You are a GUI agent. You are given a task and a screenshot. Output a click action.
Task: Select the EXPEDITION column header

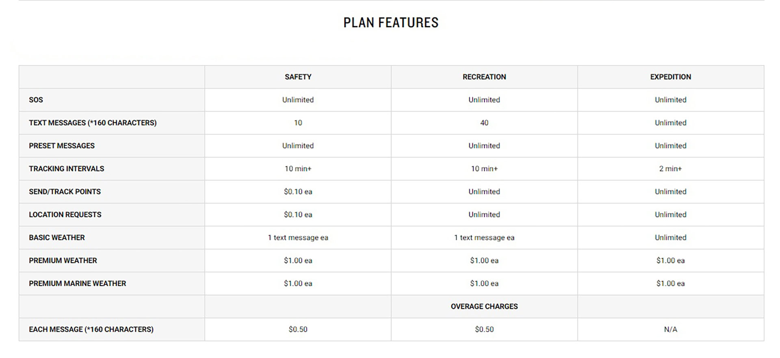pos(670,77)
